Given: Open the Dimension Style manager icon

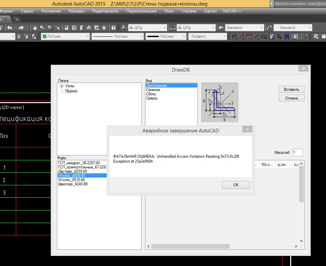Looking at the screenshot, I should 172,28.
